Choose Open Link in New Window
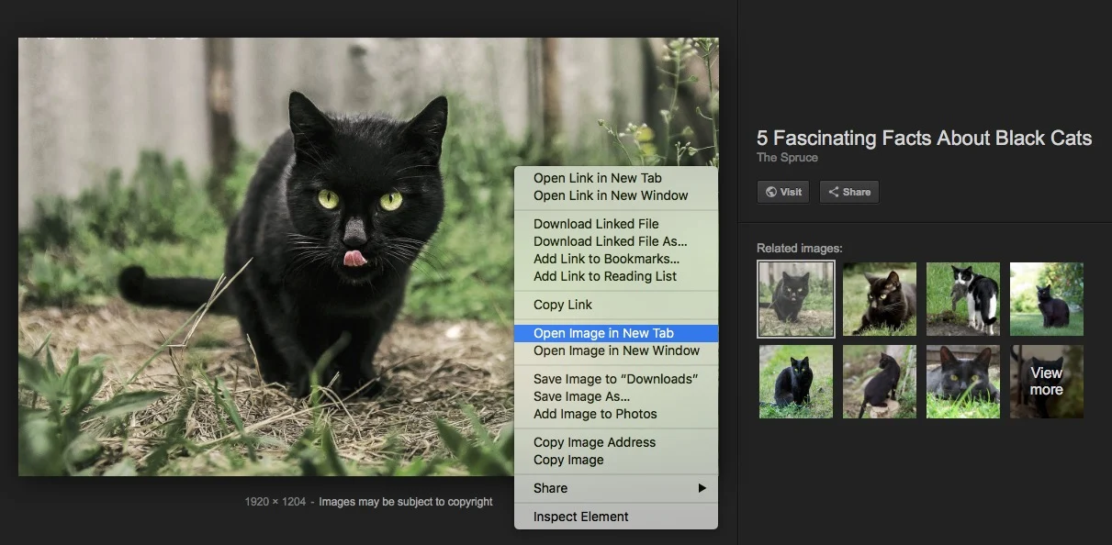 point(611,195)
